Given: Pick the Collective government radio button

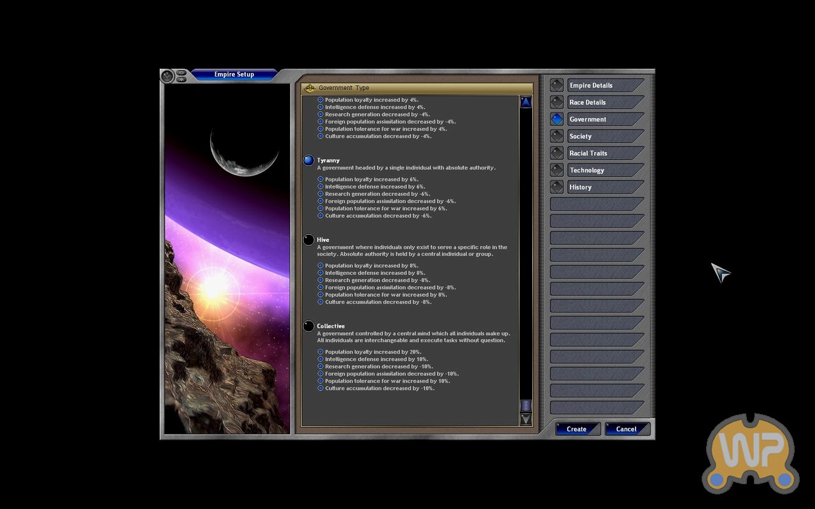Looking at the screenshot, I should (309, 326).
